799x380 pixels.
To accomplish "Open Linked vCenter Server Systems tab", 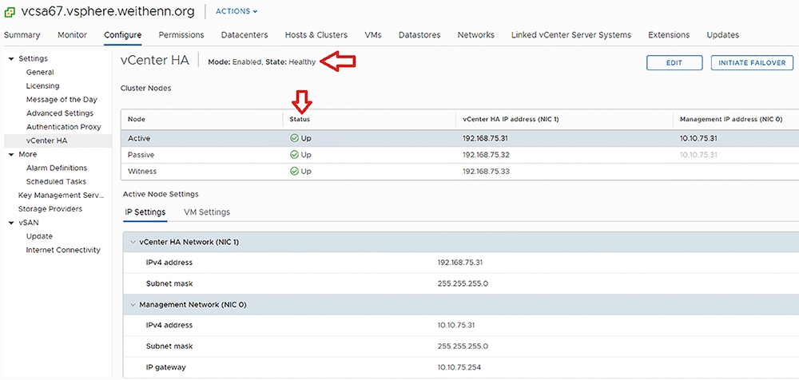I will click(x=571, y=34).
